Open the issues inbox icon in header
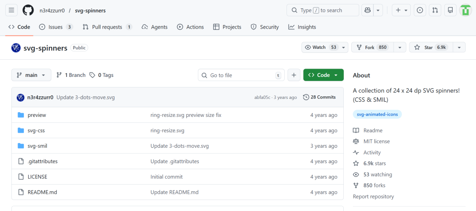This screenshot has height=211, width=476. [x=420, y=10]
